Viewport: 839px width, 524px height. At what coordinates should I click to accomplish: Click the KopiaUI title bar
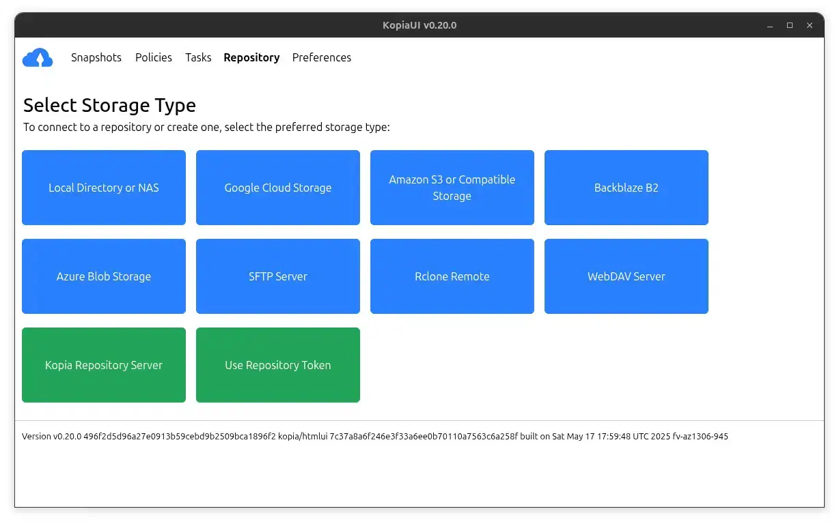pos(419,25)
